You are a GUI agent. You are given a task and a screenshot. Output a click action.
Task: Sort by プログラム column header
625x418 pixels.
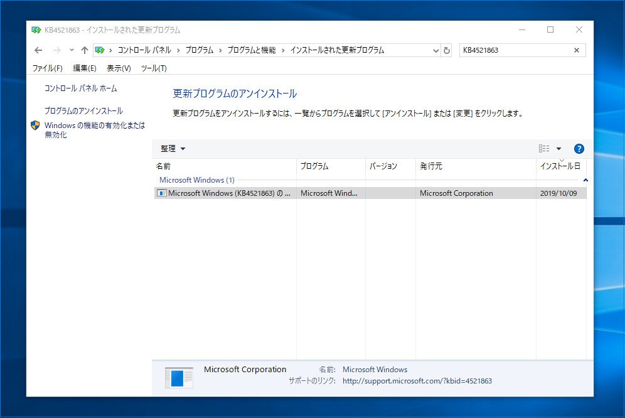point(331,166)
